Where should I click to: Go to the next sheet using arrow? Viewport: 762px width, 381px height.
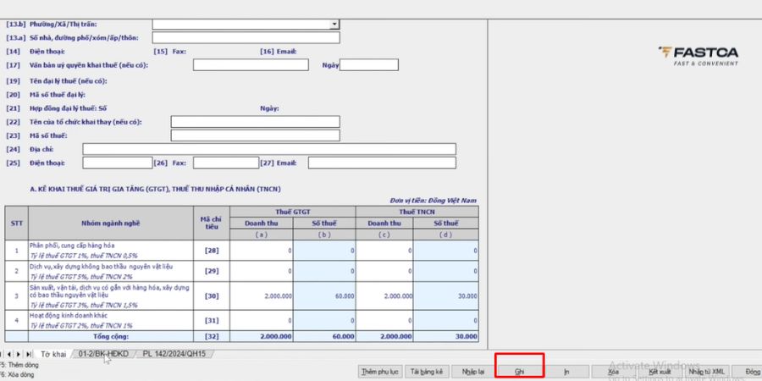[x=19, y=354]
